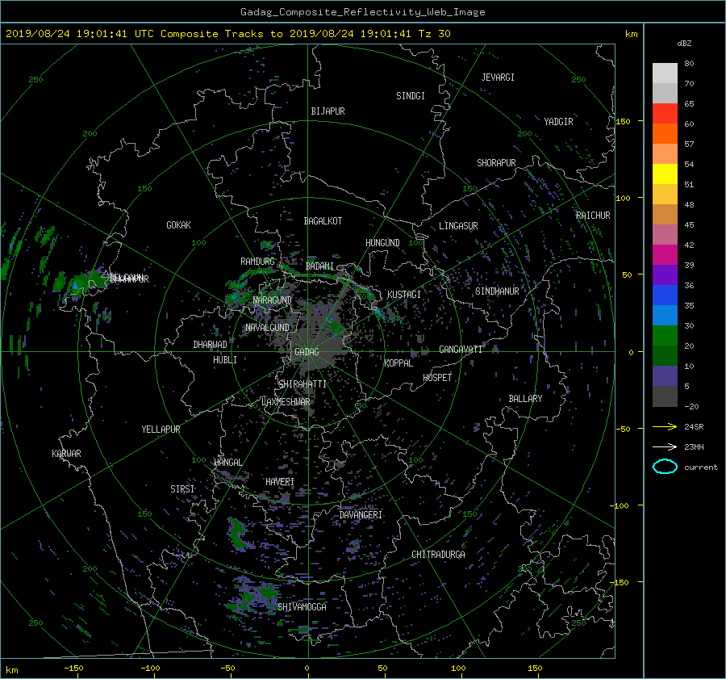The image size is (726, 679).
Task: Select the BALLARY label
Action: click(525, 399)
